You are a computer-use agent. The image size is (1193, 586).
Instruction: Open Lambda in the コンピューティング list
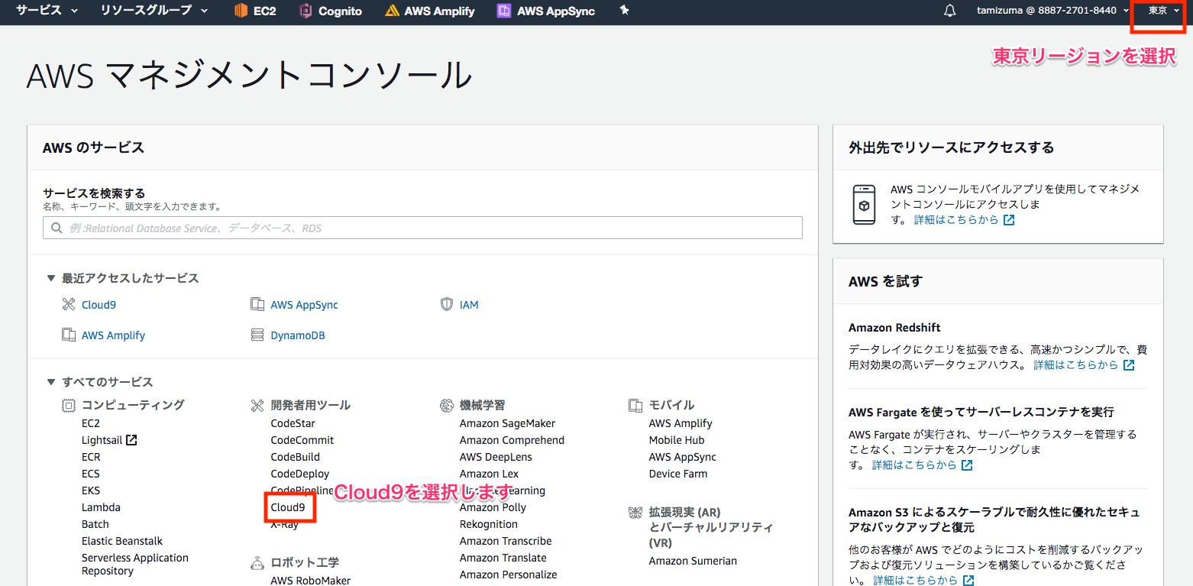click(101, 507)
